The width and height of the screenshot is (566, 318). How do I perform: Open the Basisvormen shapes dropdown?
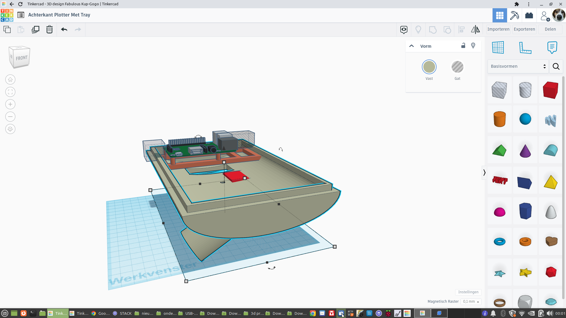pos(518,66)
